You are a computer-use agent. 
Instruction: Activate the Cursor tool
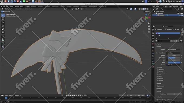click(3, 19)
